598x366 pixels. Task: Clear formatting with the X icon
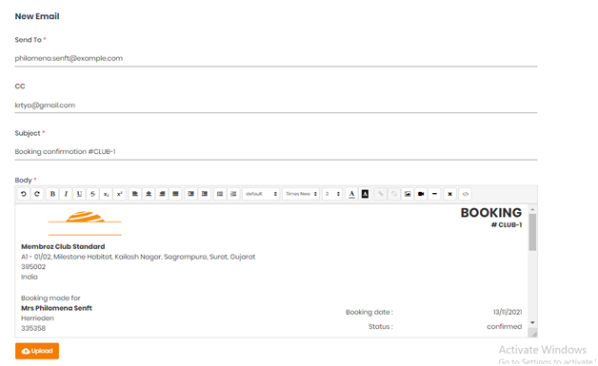(x=450, y=194)
